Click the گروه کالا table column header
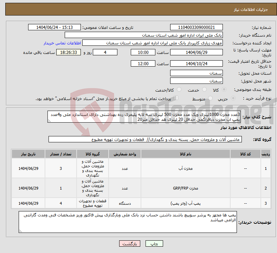The height and width of the screenshot is (253, 277). click(92, 154)
